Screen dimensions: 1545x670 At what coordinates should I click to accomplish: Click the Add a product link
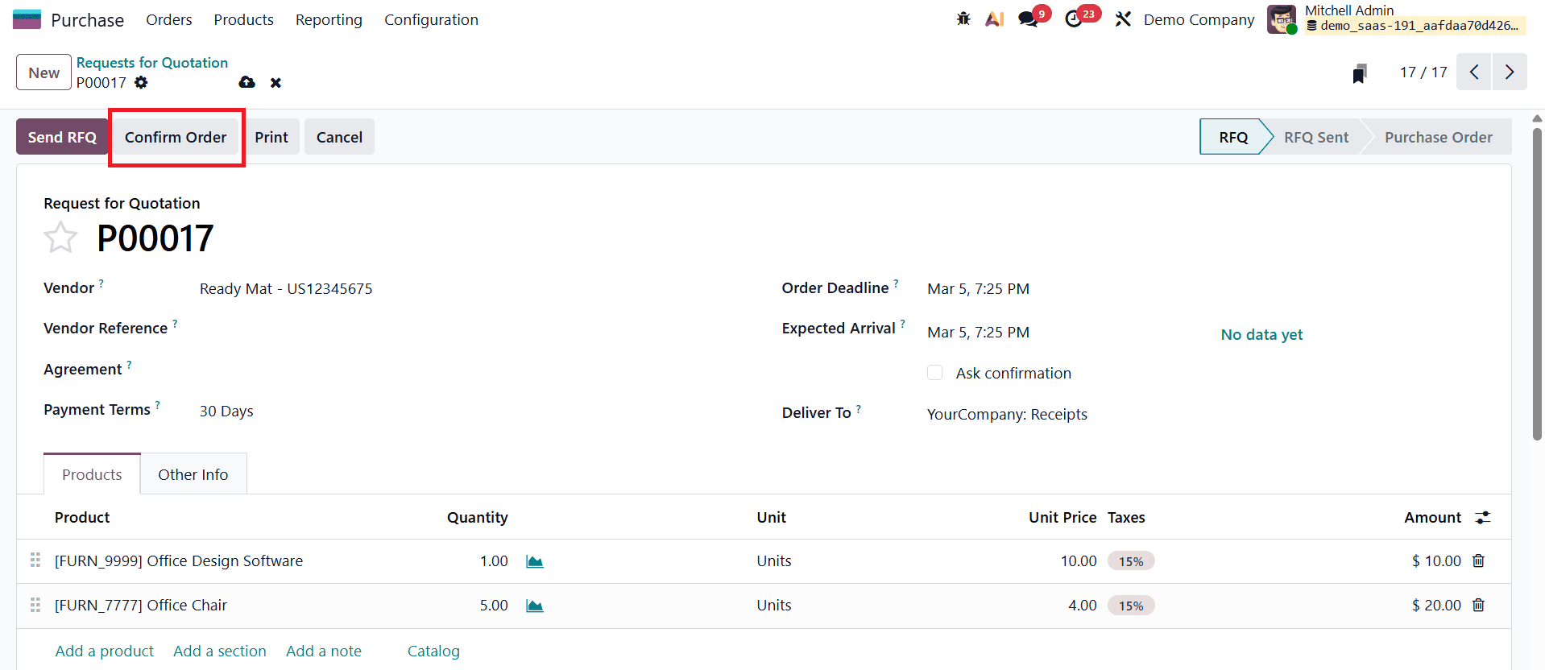pyautogui.click(x=104, y=651)
